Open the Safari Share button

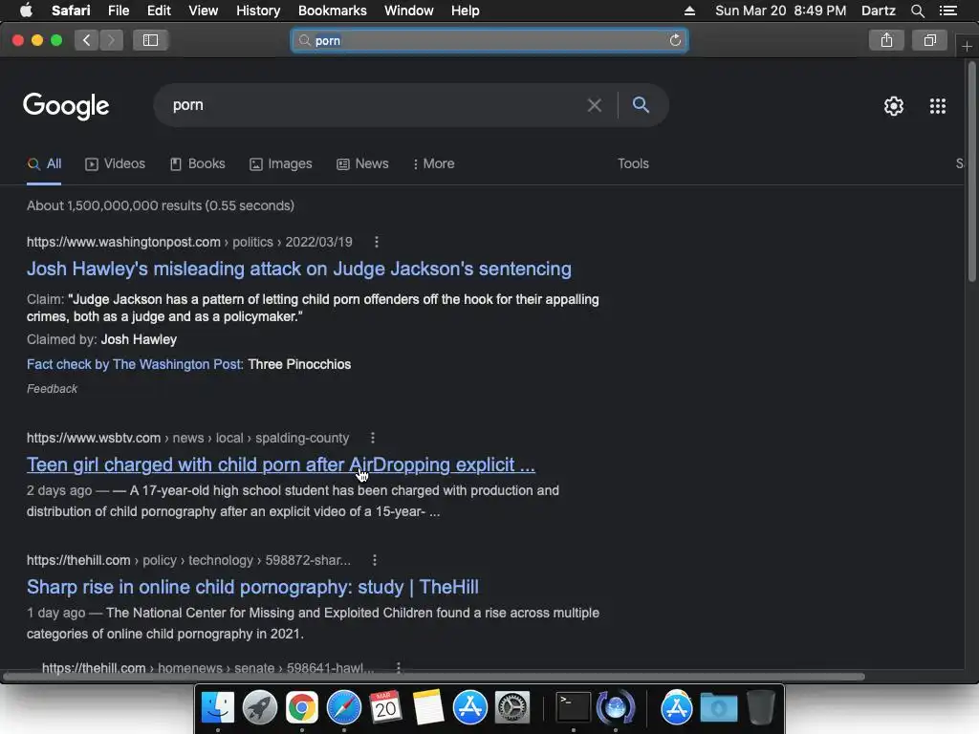pyautogui.click(x=886, y=40)
